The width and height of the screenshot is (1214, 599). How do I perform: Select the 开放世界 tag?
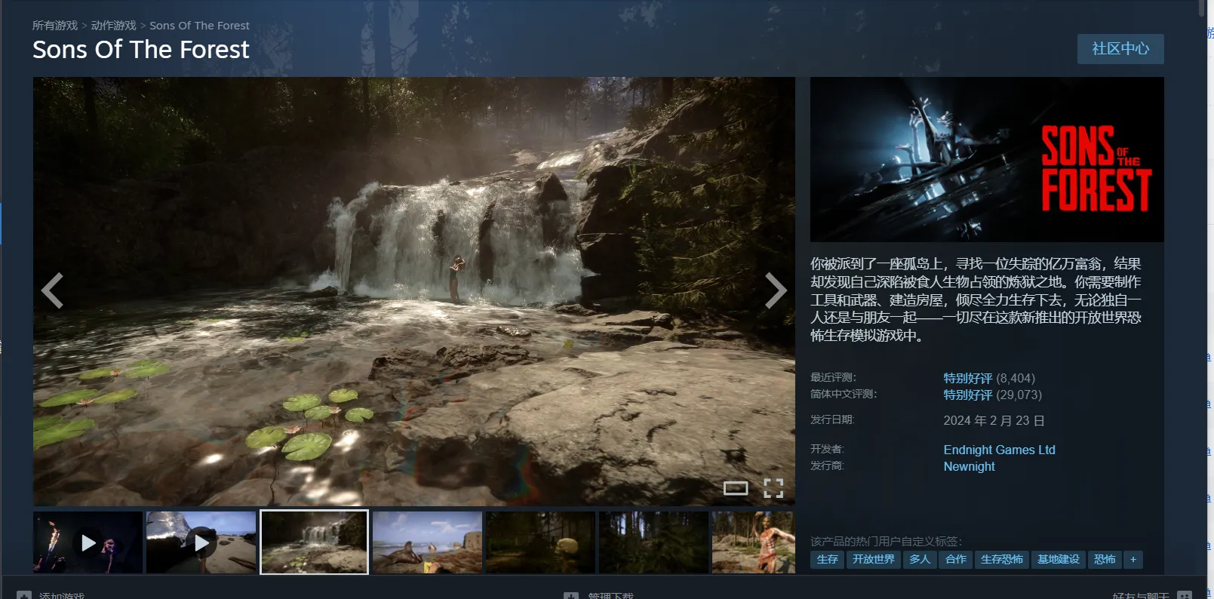point(873,559)
